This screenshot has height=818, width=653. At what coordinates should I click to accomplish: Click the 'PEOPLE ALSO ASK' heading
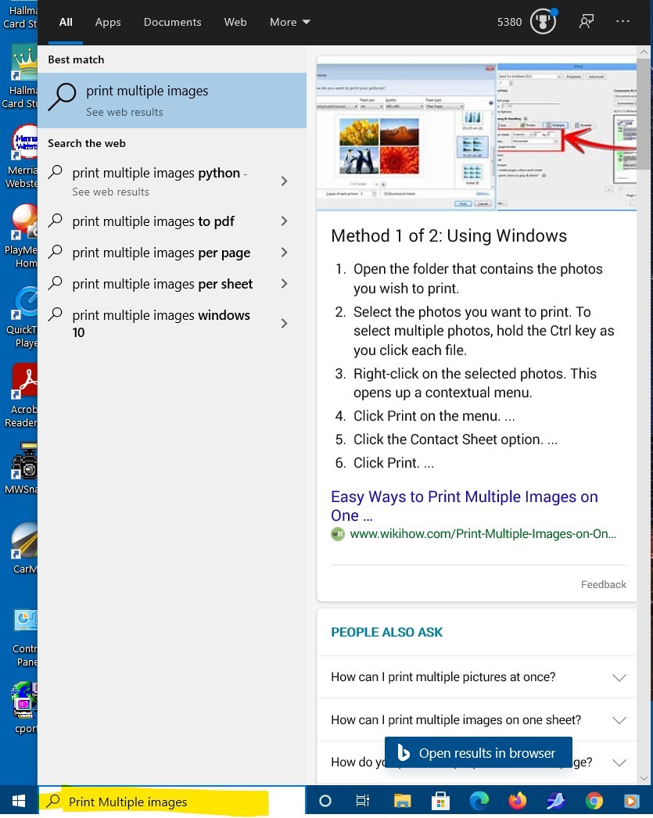(386, 633)
